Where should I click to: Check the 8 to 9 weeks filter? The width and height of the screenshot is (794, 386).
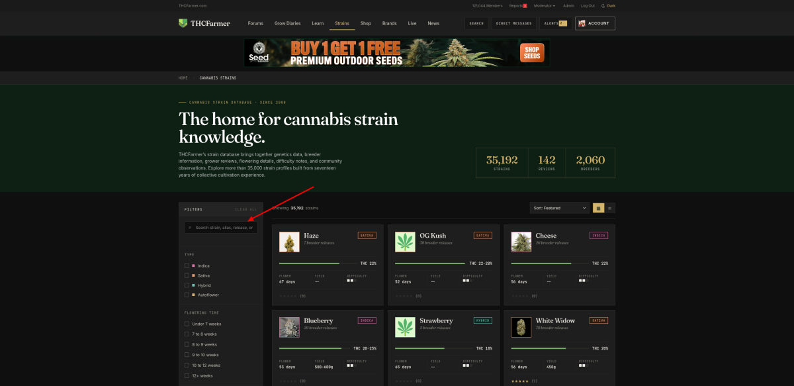coord(187,344)
